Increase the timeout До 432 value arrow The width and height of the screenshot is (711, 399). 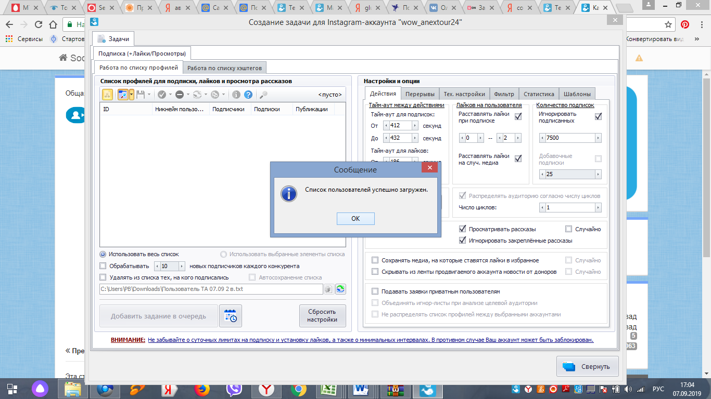pyautogui.click(x=415, y=138)
